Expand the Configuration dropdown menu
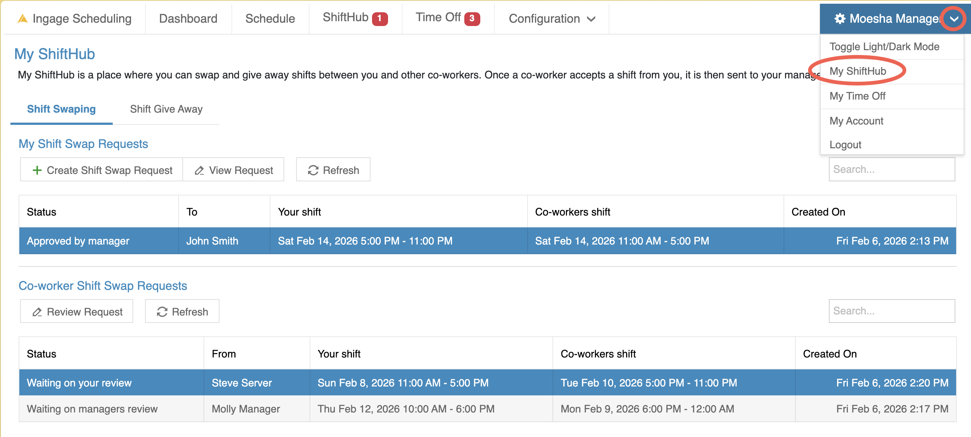971x437 pixels. (551, 19)
